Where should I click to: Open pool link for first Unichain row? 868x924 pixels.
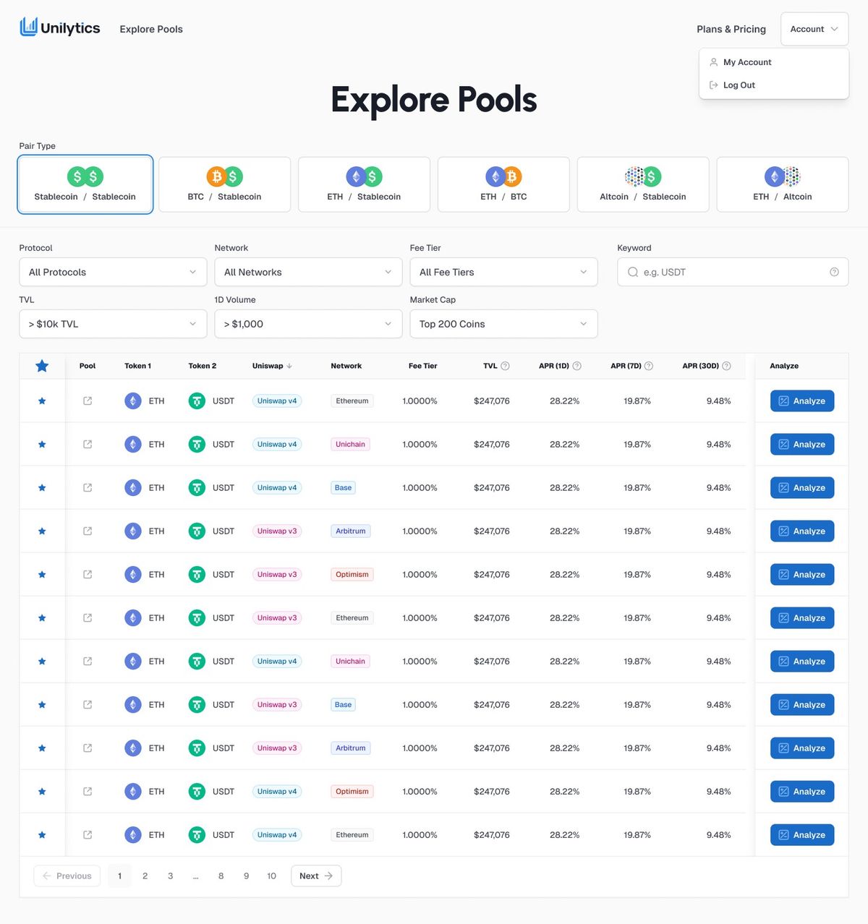pyautogui.click(x=88, y=444)
